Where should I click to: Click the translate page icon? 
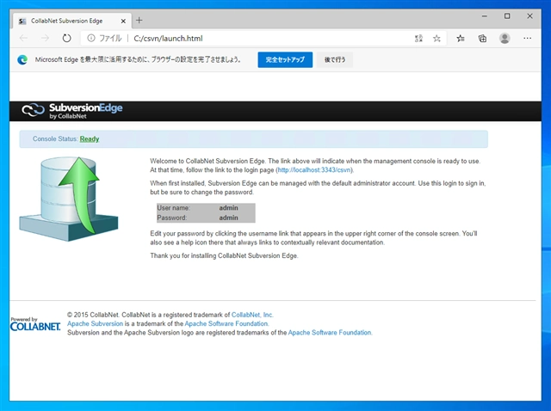click(x=418, y=38)
